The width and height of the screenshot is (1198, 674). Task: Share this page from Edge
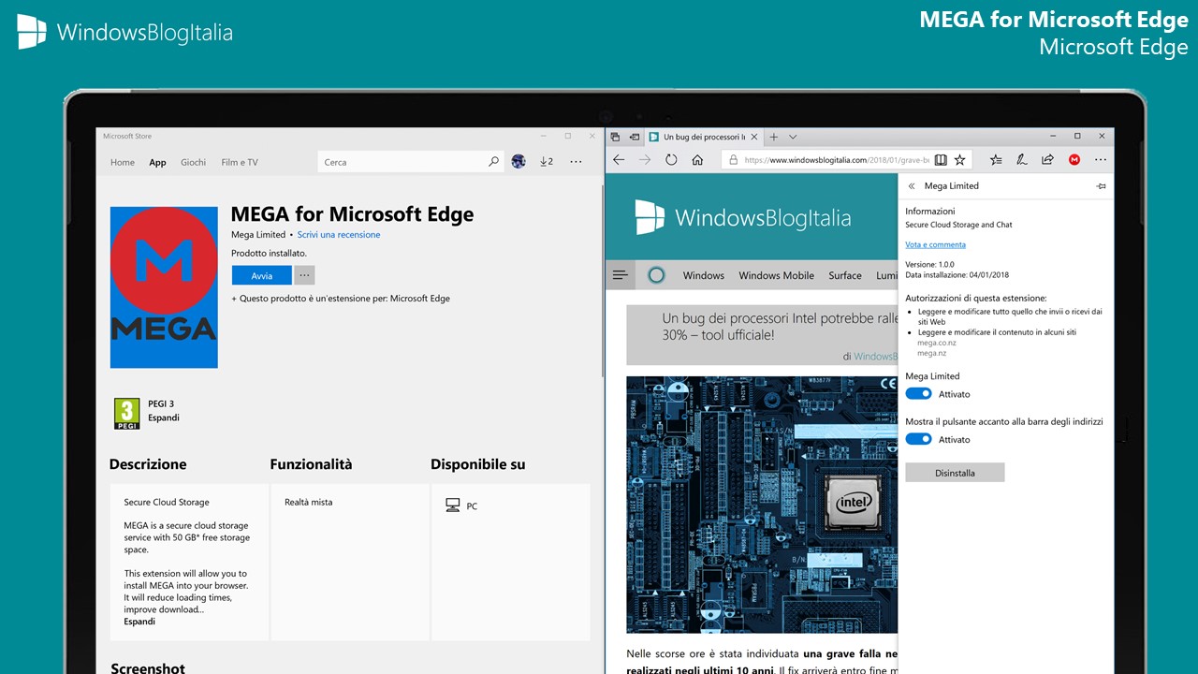[1048, 160]
